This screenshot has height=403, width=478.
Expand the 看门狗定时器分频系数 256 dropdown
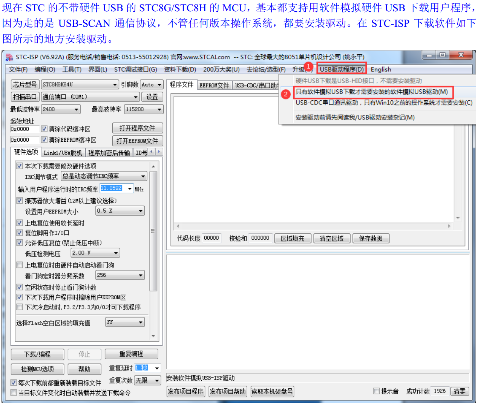coord(141,275)
